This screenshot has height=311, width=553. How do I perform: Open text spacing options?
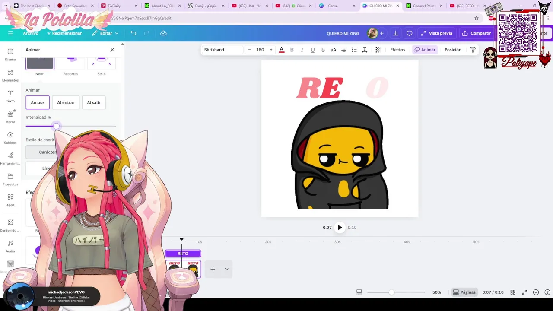tap(365, 50)
